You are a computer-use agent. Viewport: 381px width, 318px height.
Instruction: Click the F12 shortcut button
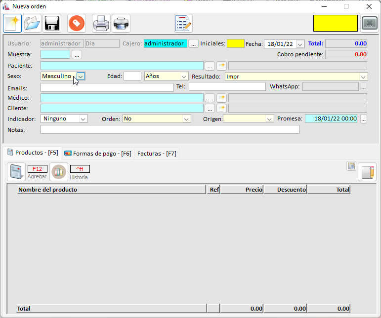tap(38, 169)
